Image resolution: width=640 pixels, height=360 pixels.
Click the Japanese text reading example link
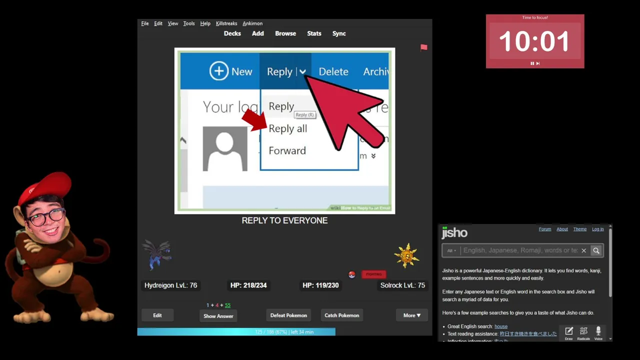tap(528, 334)
